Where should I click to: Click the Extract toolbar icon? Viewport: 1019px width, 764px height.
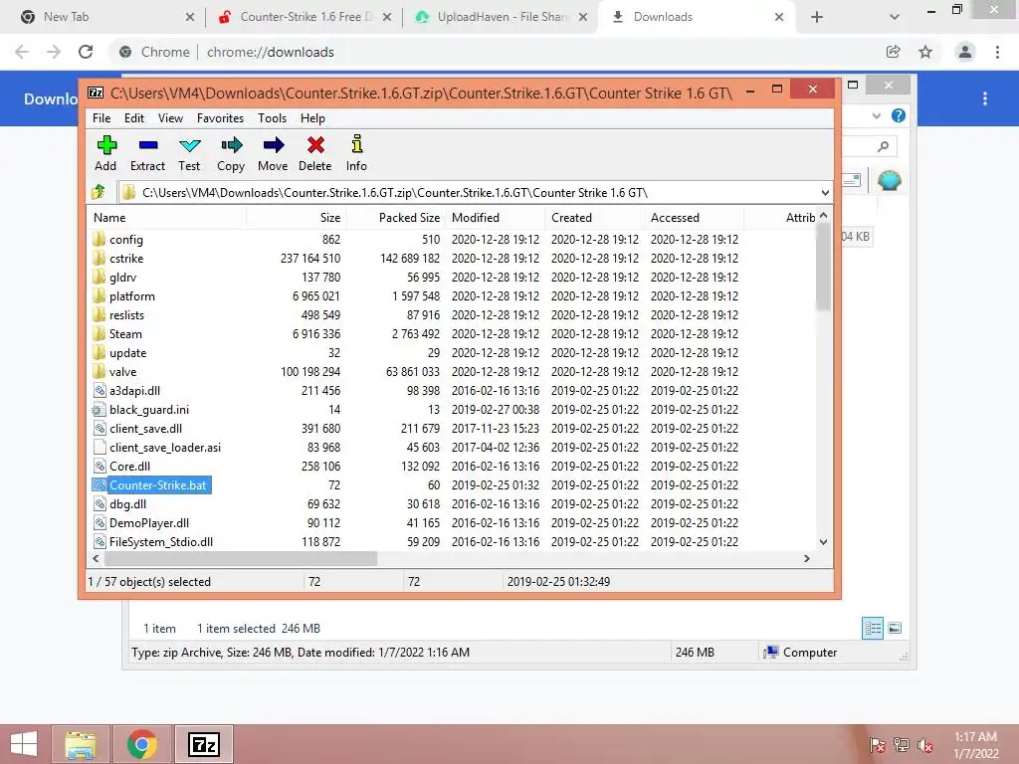[148, 145]
